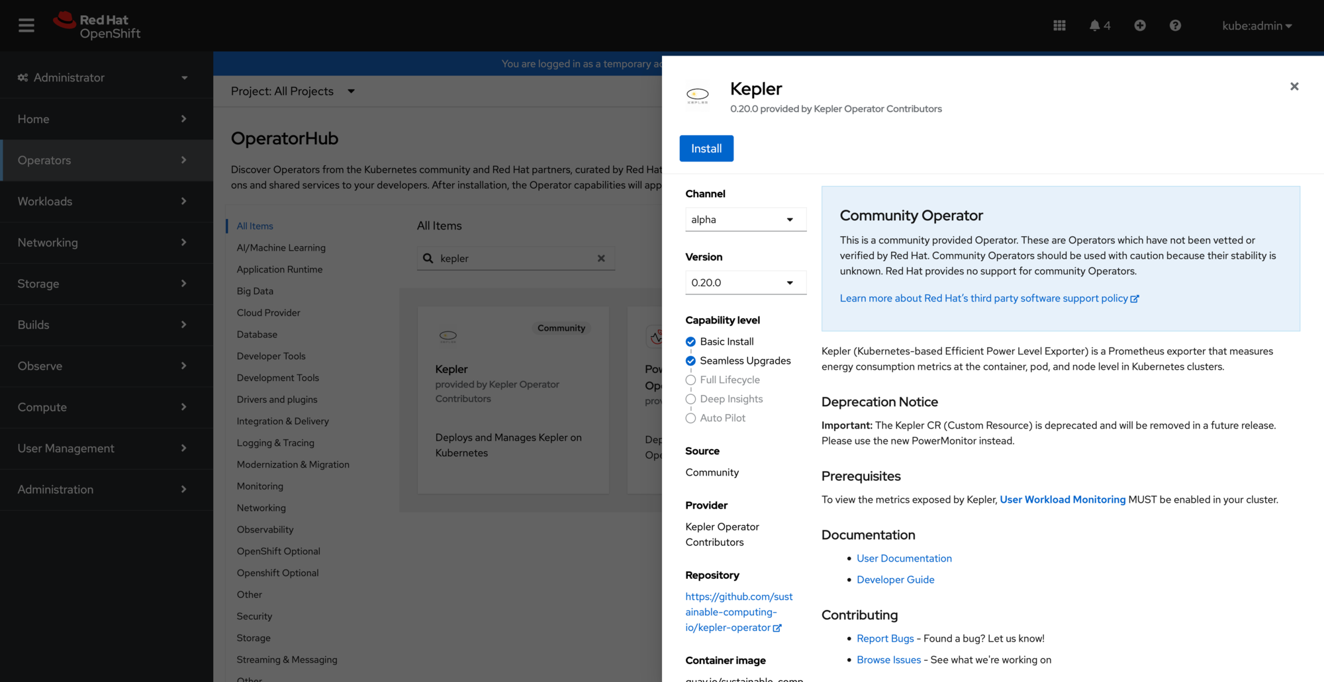Select the Full Lifecycle capability level
The width and height of the screenshot is (1324, 682).
tap(690, 379)
